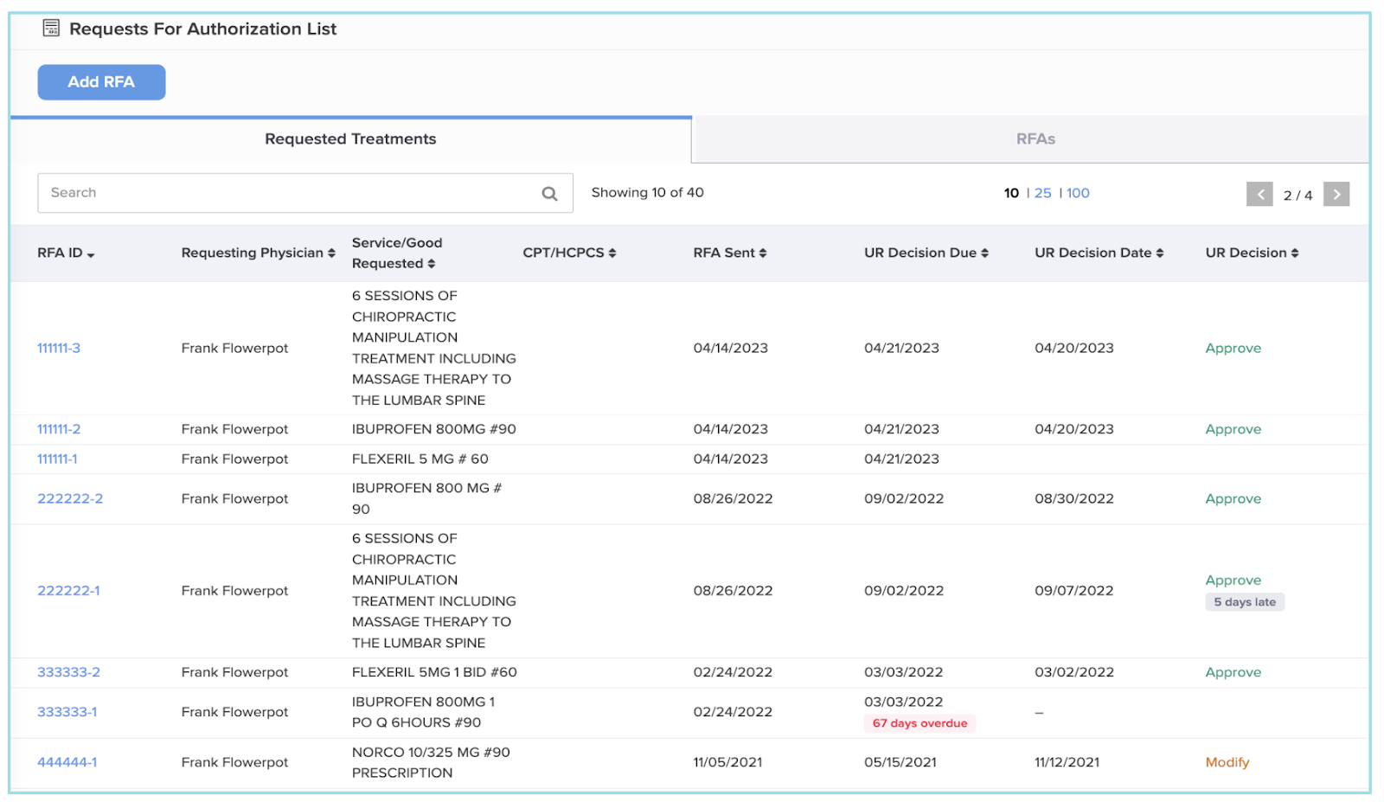Show 100 results per page

[1078, 193]
